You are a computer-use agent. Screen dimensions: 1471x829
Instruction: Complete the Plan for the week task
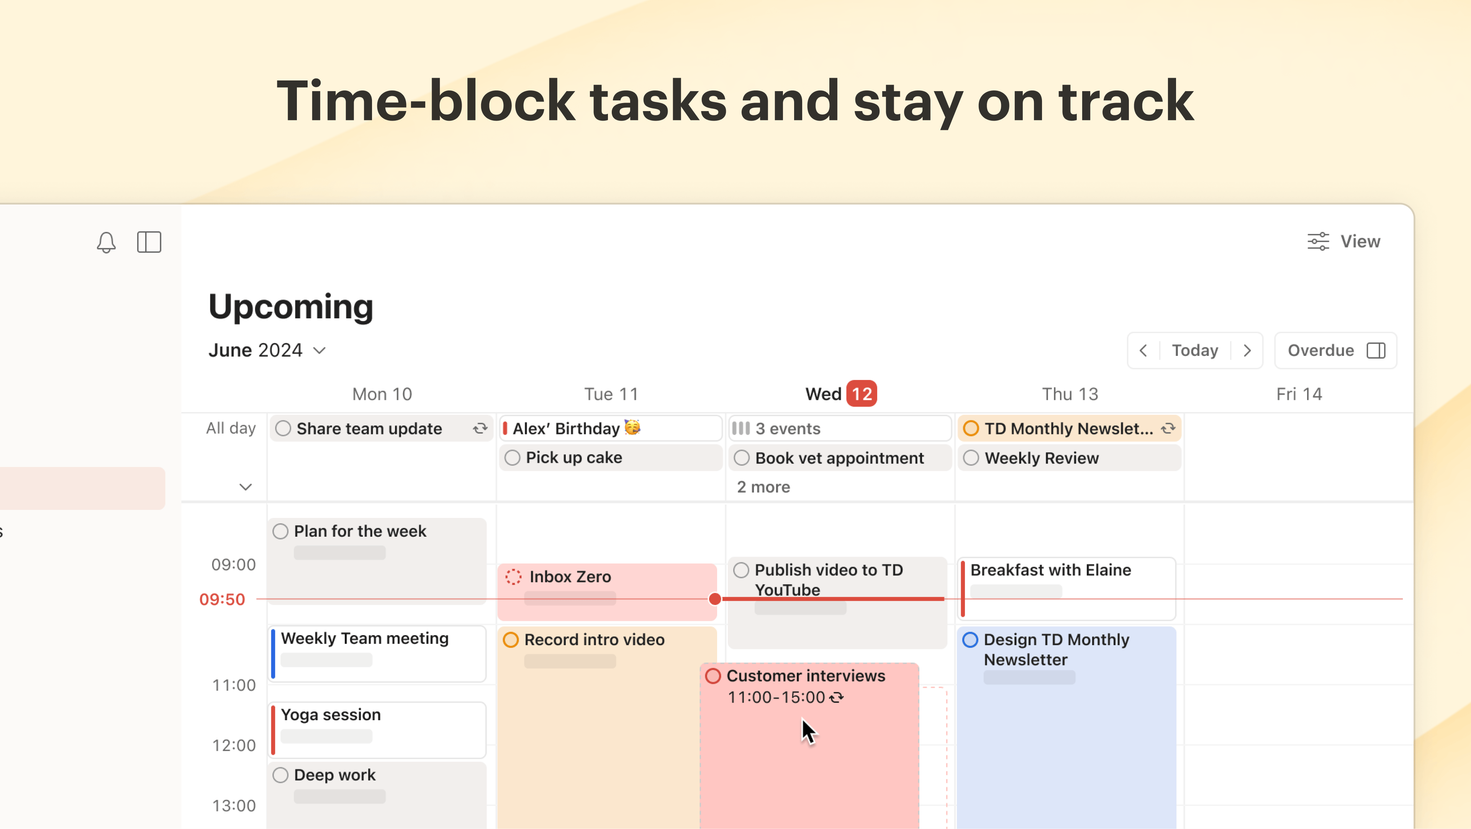click(280, 532)
